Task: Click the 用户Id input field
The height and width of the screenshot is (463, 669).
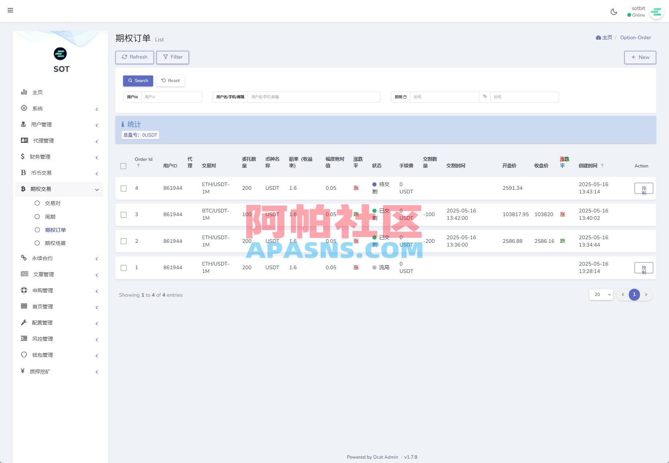Action: [x=171, y=97]
